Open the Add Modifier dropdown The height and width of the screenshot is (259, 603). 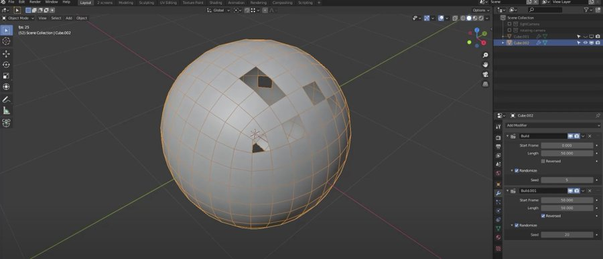point(553,125)
